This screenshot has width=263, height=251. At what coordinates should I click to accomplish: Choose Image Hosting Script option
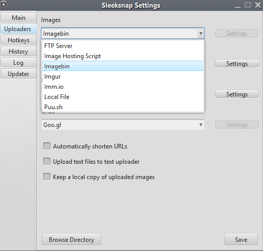click(x=123, y=56)
